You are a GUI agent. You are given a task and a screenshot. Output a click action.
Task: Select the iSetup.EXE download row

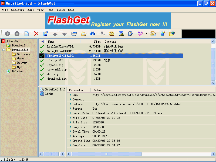point(111,60)
